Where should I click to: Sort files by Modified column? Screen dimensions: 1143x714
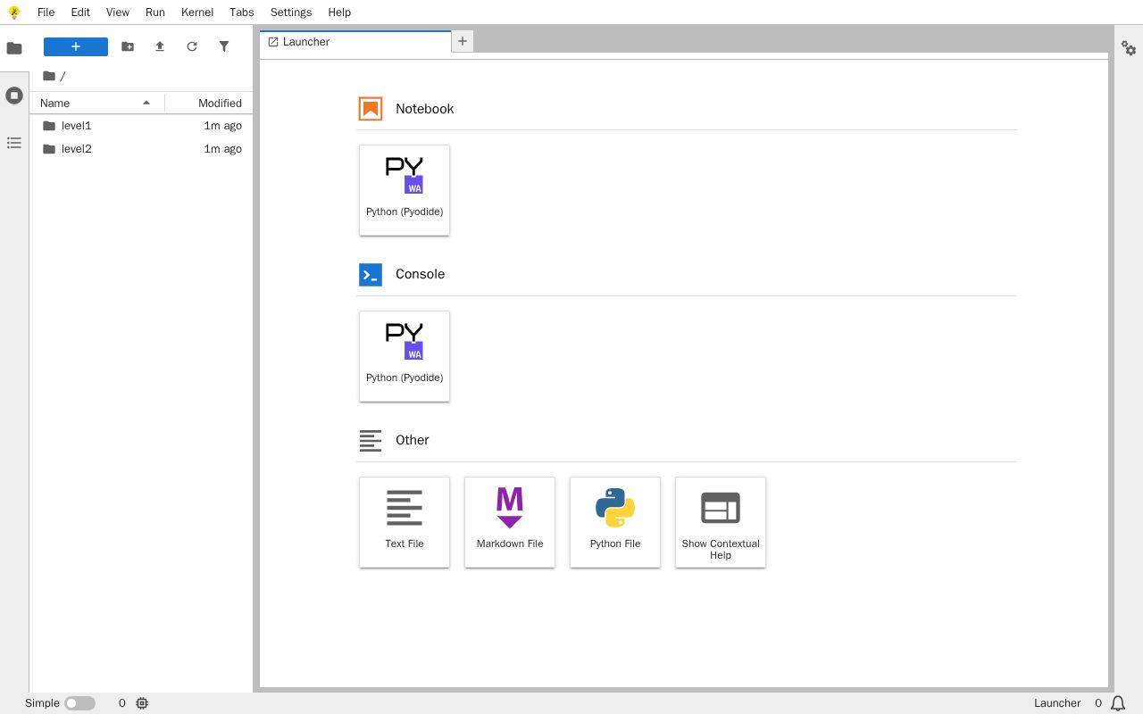(209, 103)
